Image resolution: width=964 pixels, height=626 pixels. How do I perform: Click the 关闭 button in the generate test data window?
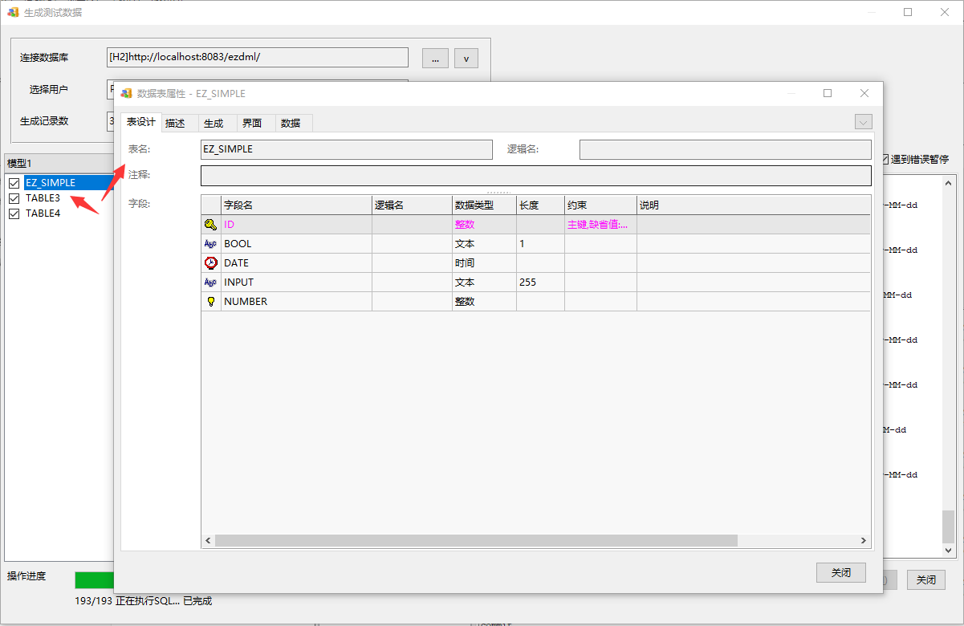tap(926, 579)
